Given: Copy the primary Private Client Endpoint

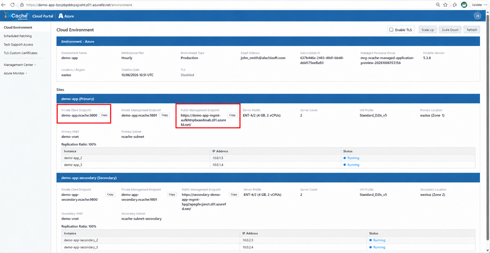Looking at the screenshot, I should [x=104, y=115].
